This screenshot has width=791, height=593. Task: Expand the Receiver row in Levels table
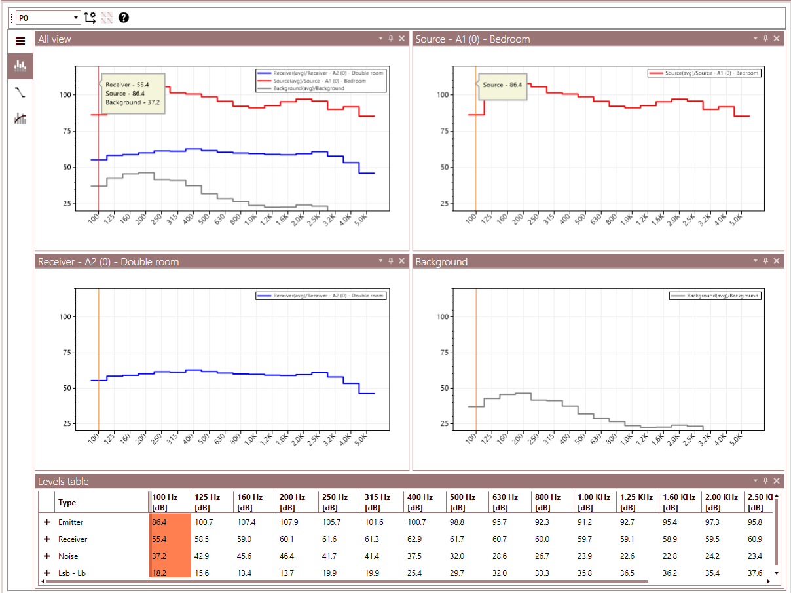point(46,539)
